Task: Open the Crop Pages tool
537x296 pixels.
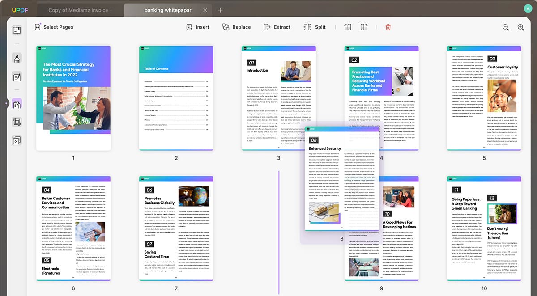Action: (x=17, y=122)
